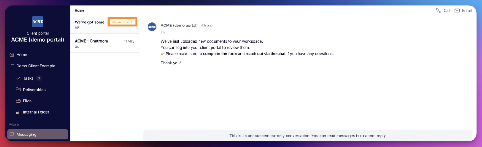Go to Home in sidebar
Viewport: 482px width, 147px height.
pos(38,55)
